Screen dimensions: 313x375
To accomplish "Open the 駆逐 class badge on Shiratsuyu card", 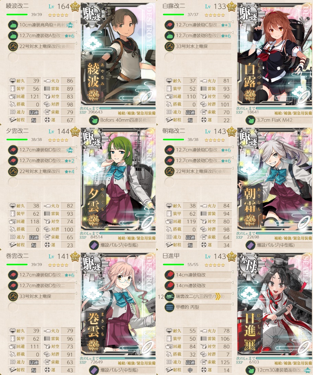I will coord(249,13).
